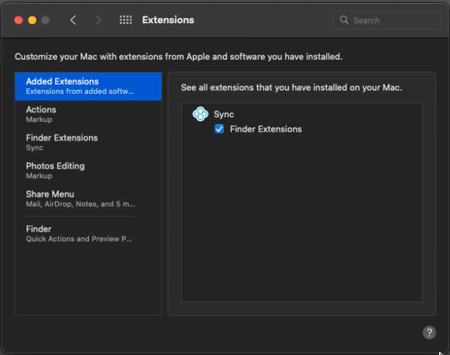This screenshot has height=355, width=450.
Task: Show all preferences via grid icon
Action: tap(125, 20)
